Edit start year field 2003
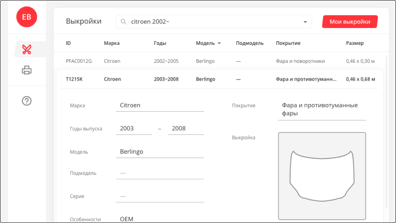 pos(134,128)
